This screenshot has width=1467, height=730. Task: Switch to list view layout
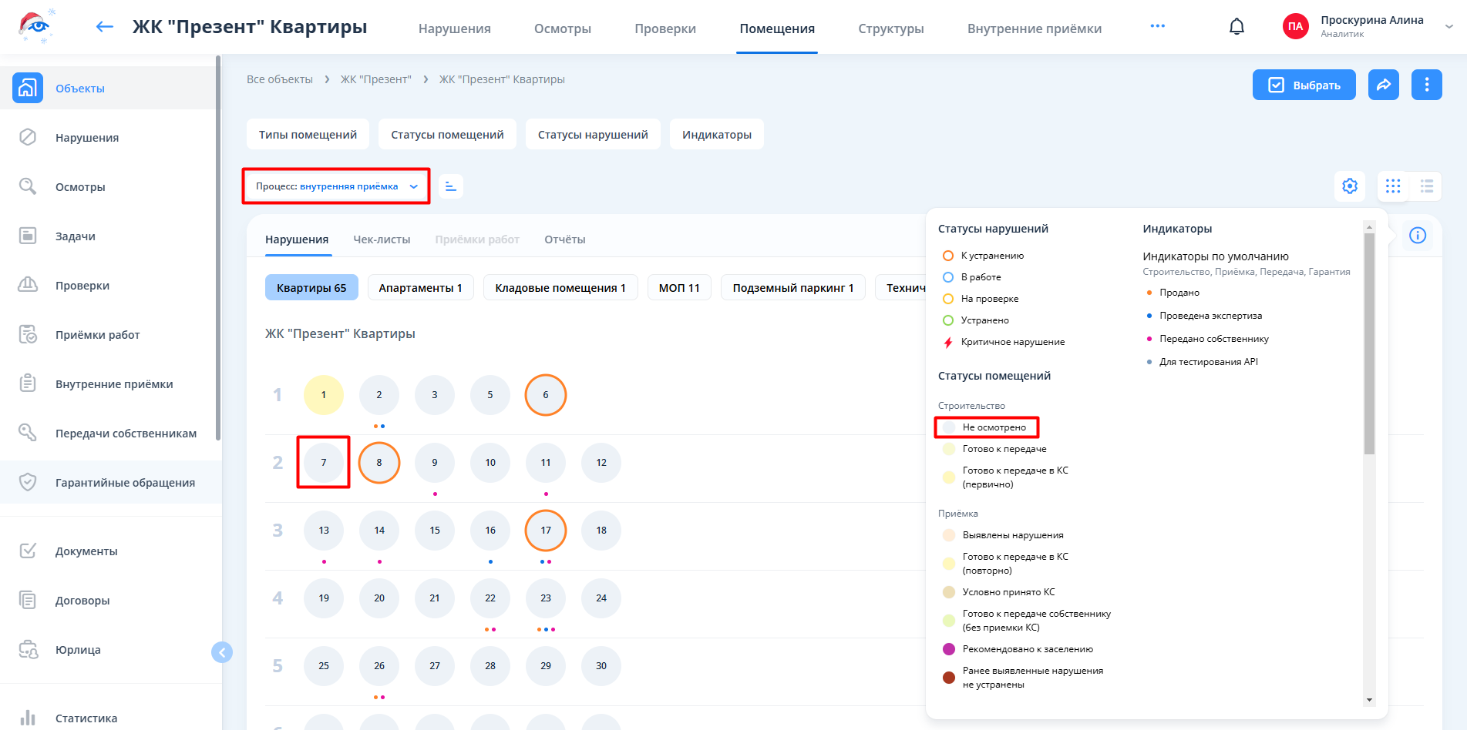1426,186
